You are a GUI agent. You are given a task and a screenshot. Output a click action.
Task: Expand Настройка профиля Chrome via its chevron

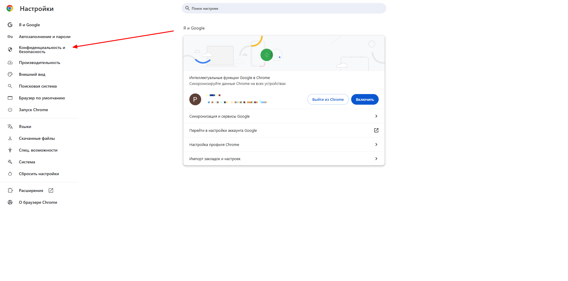coord(376,144)
